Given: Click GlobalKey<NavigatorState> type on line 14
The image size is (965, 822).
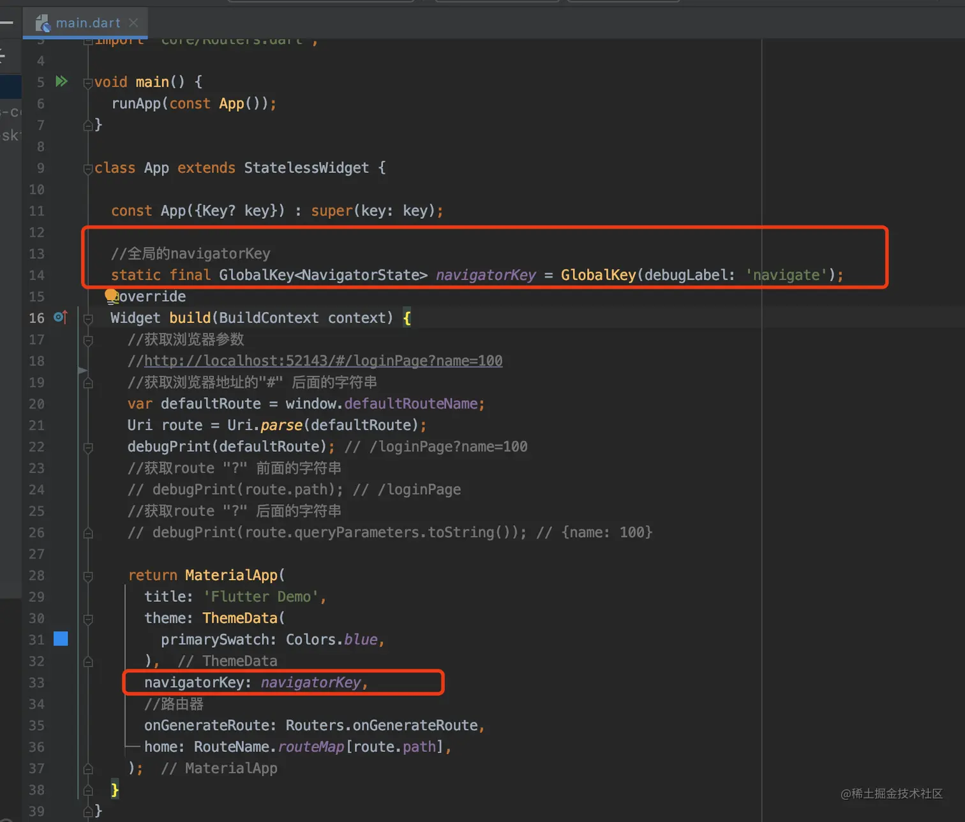Looking at the screenshot, I should tap(323, 275).
